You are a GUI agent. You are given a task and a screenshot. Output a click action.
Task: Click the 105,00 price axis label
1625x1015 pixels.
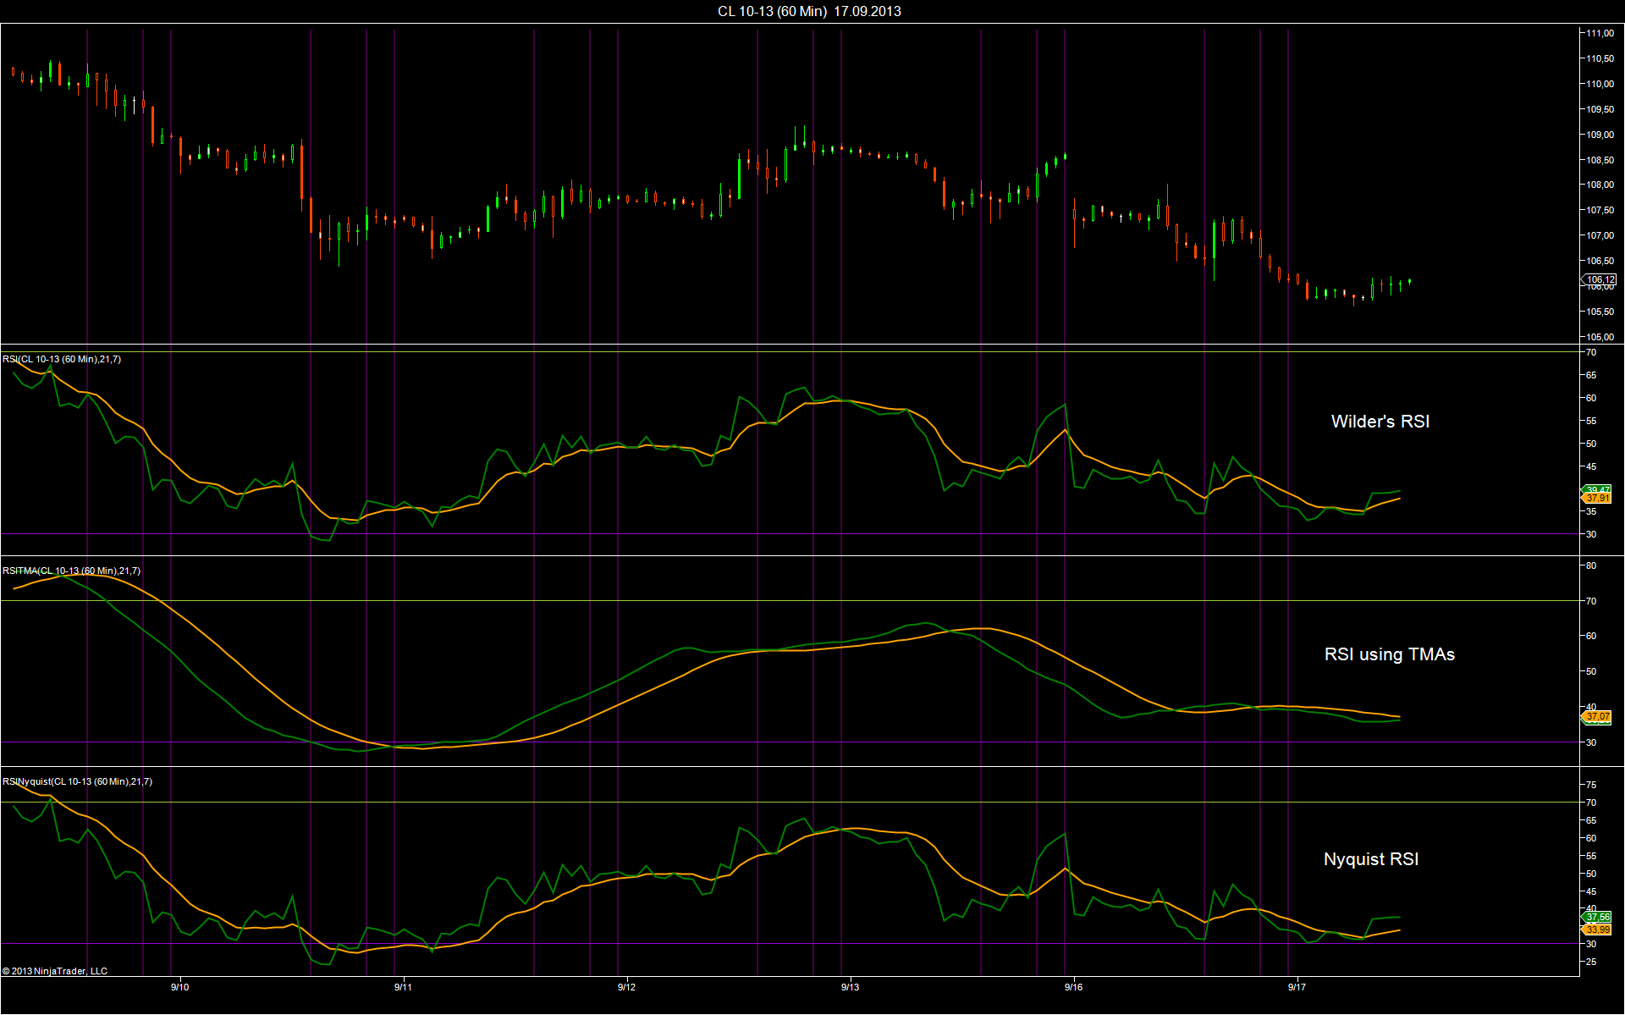point(1600,337)
